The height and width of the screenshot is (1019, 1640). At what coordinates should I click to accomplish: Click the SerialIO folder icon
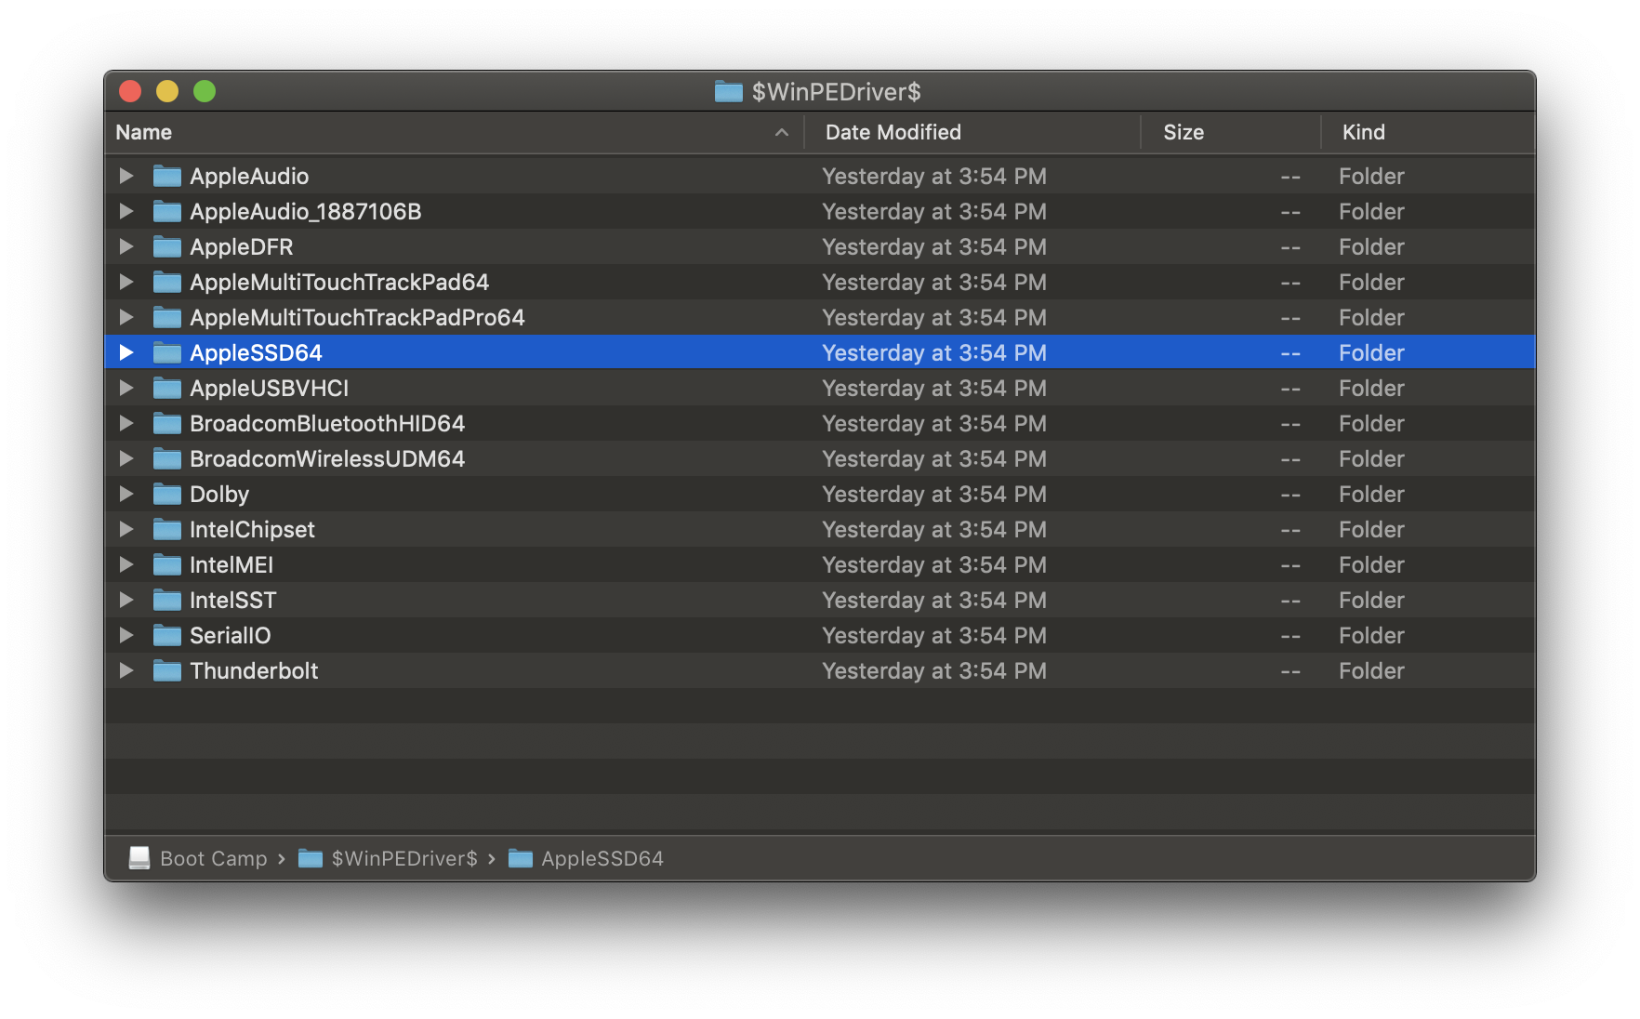pyautogui.click(x=167, y=635)
